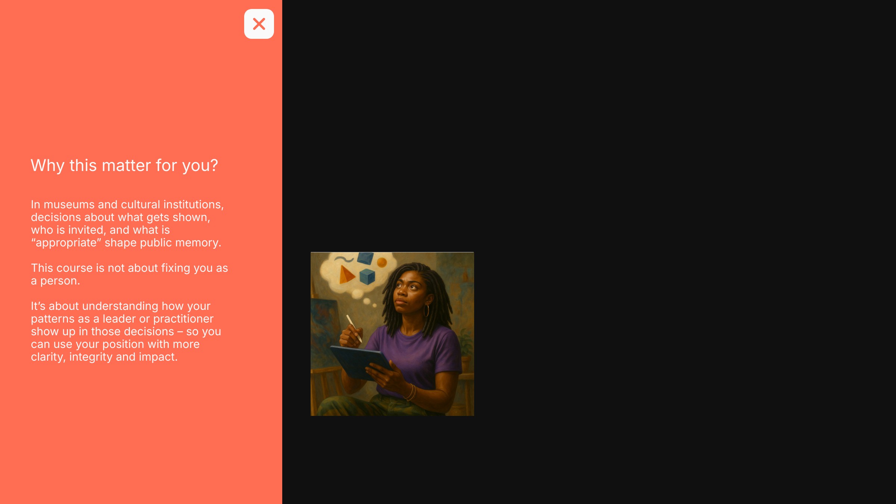This screenshot has height=504, width=896.
Task: Click the "Why this matter for you?" heading
Action: [x=124, y=165]
